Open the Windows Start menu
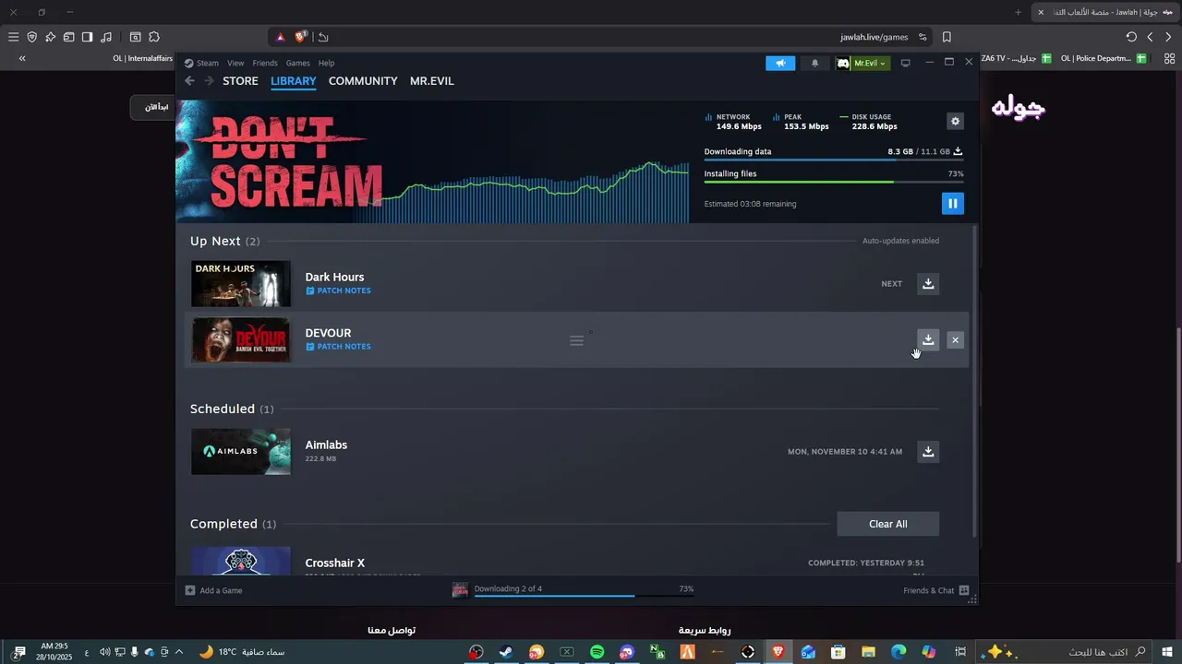The image size is (1182, 664). pos(1167,652)
